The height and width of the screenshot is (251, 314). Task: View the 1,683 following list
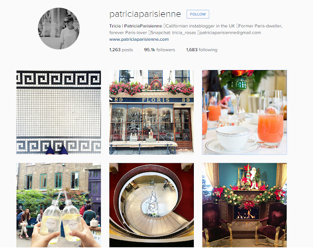(202, 50)
